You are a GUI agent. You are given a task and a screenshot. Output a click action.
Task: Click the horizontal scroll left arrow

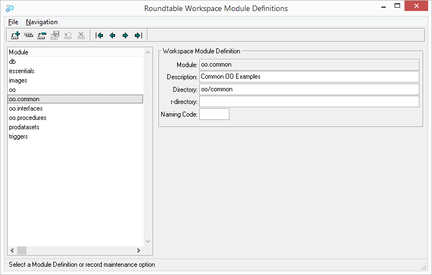pyautogui.click(x=12, y=250)
